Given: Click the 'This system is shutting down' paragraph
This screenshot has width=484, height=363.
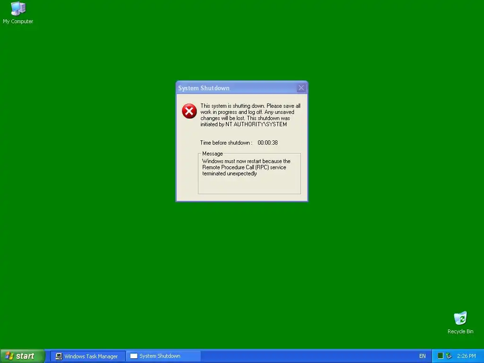Looking at the screenshot, I should tap(251, 115).
